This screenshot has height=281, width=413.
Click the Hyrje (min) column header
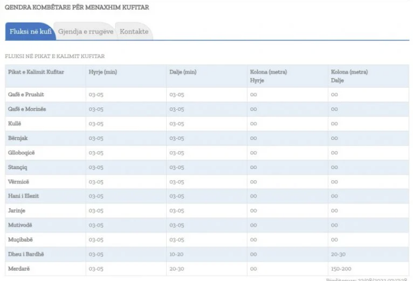(x=102, y=72)
